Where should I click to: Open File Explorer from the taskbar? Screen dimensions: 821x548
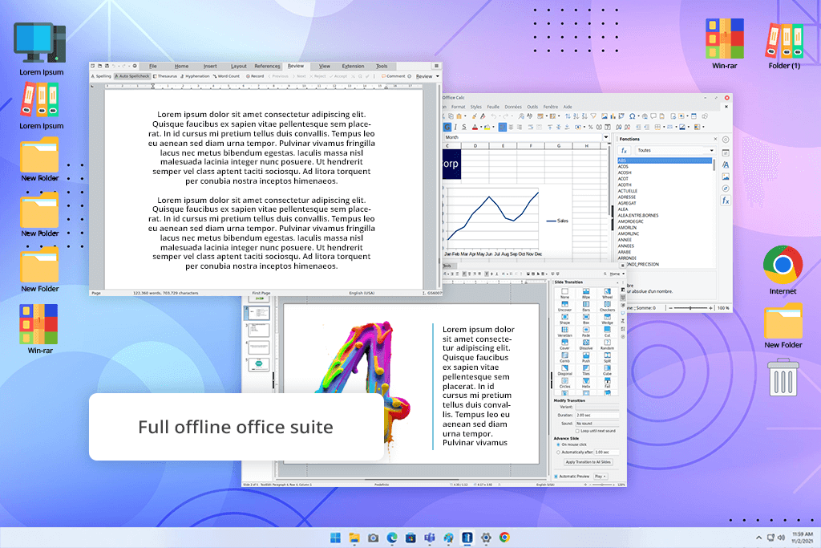click(354, 538)
